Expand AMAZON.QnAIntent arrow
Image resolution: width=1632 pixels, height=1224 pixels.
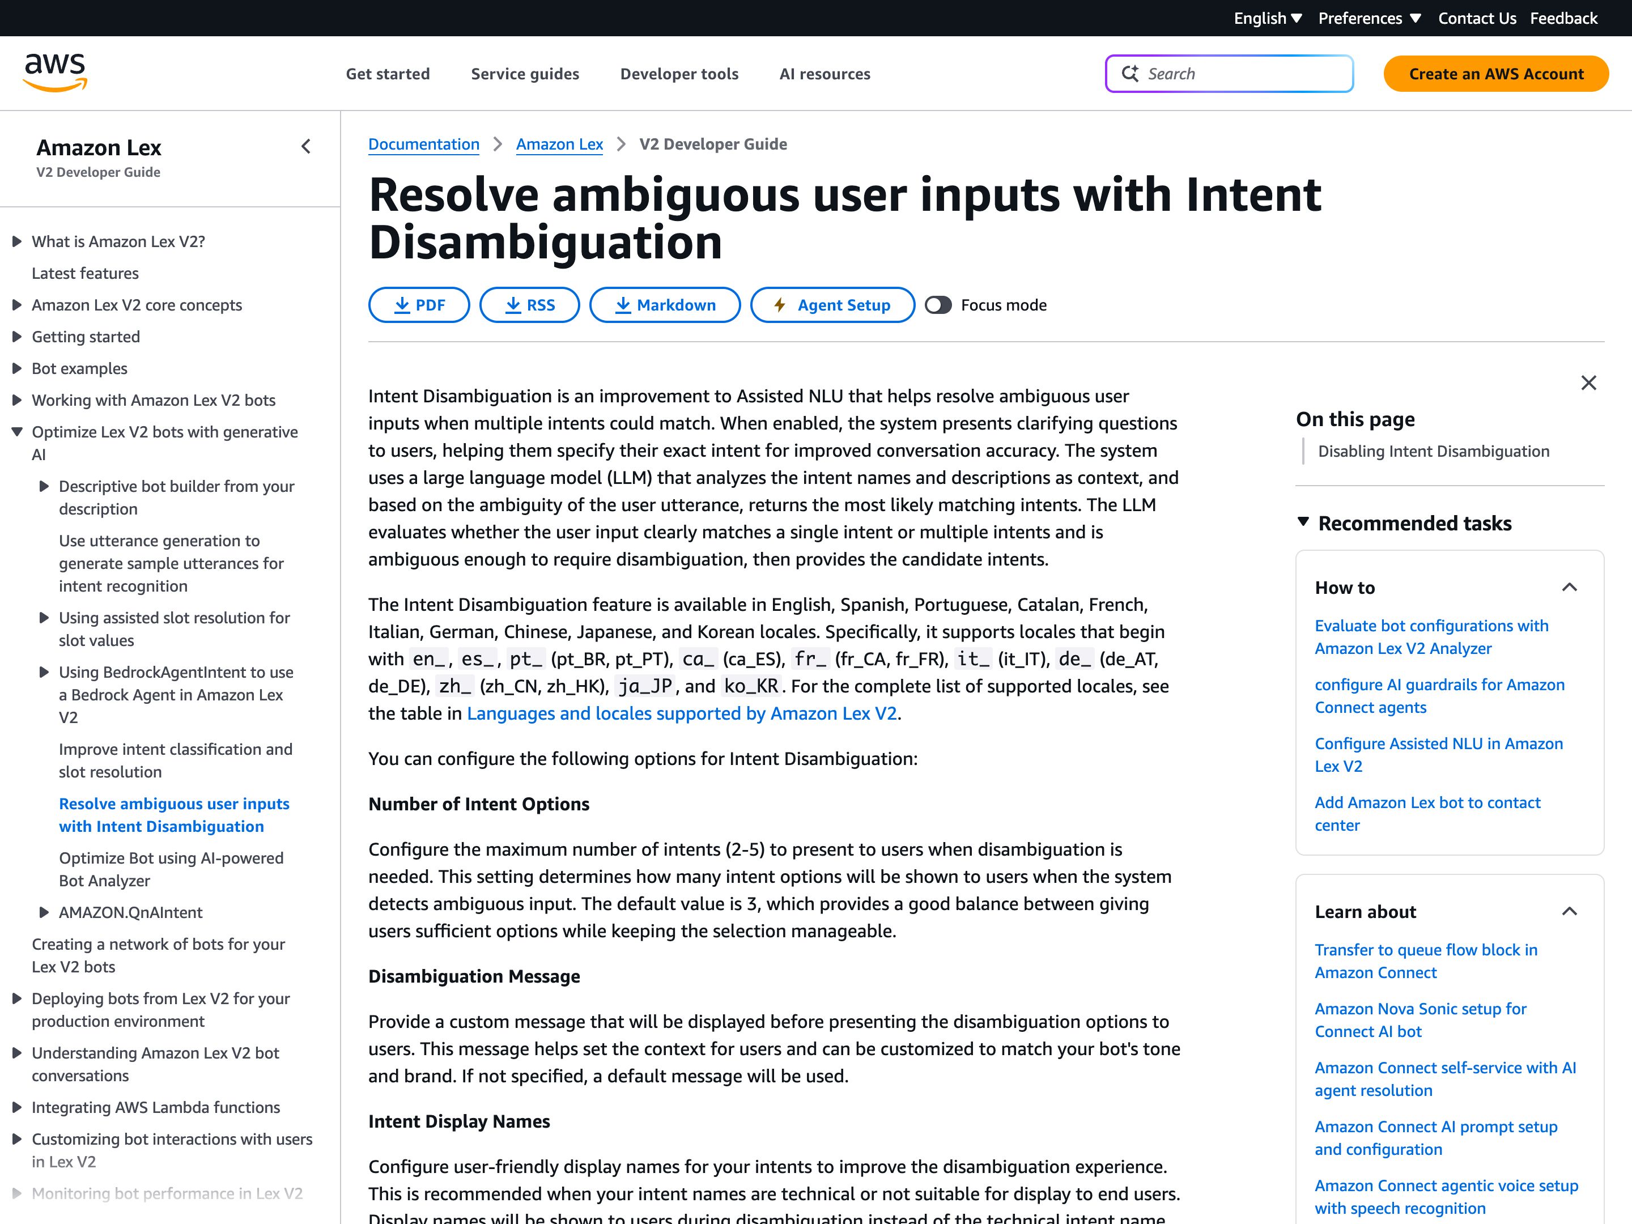coord(44,913)
